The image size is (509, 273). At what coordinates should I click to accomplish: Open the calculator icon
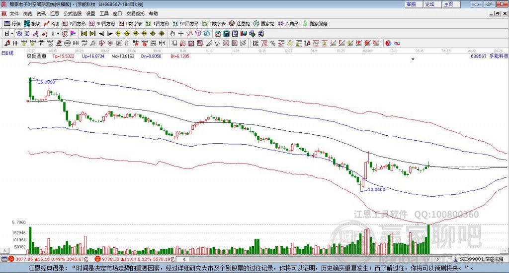coord(226,34)
